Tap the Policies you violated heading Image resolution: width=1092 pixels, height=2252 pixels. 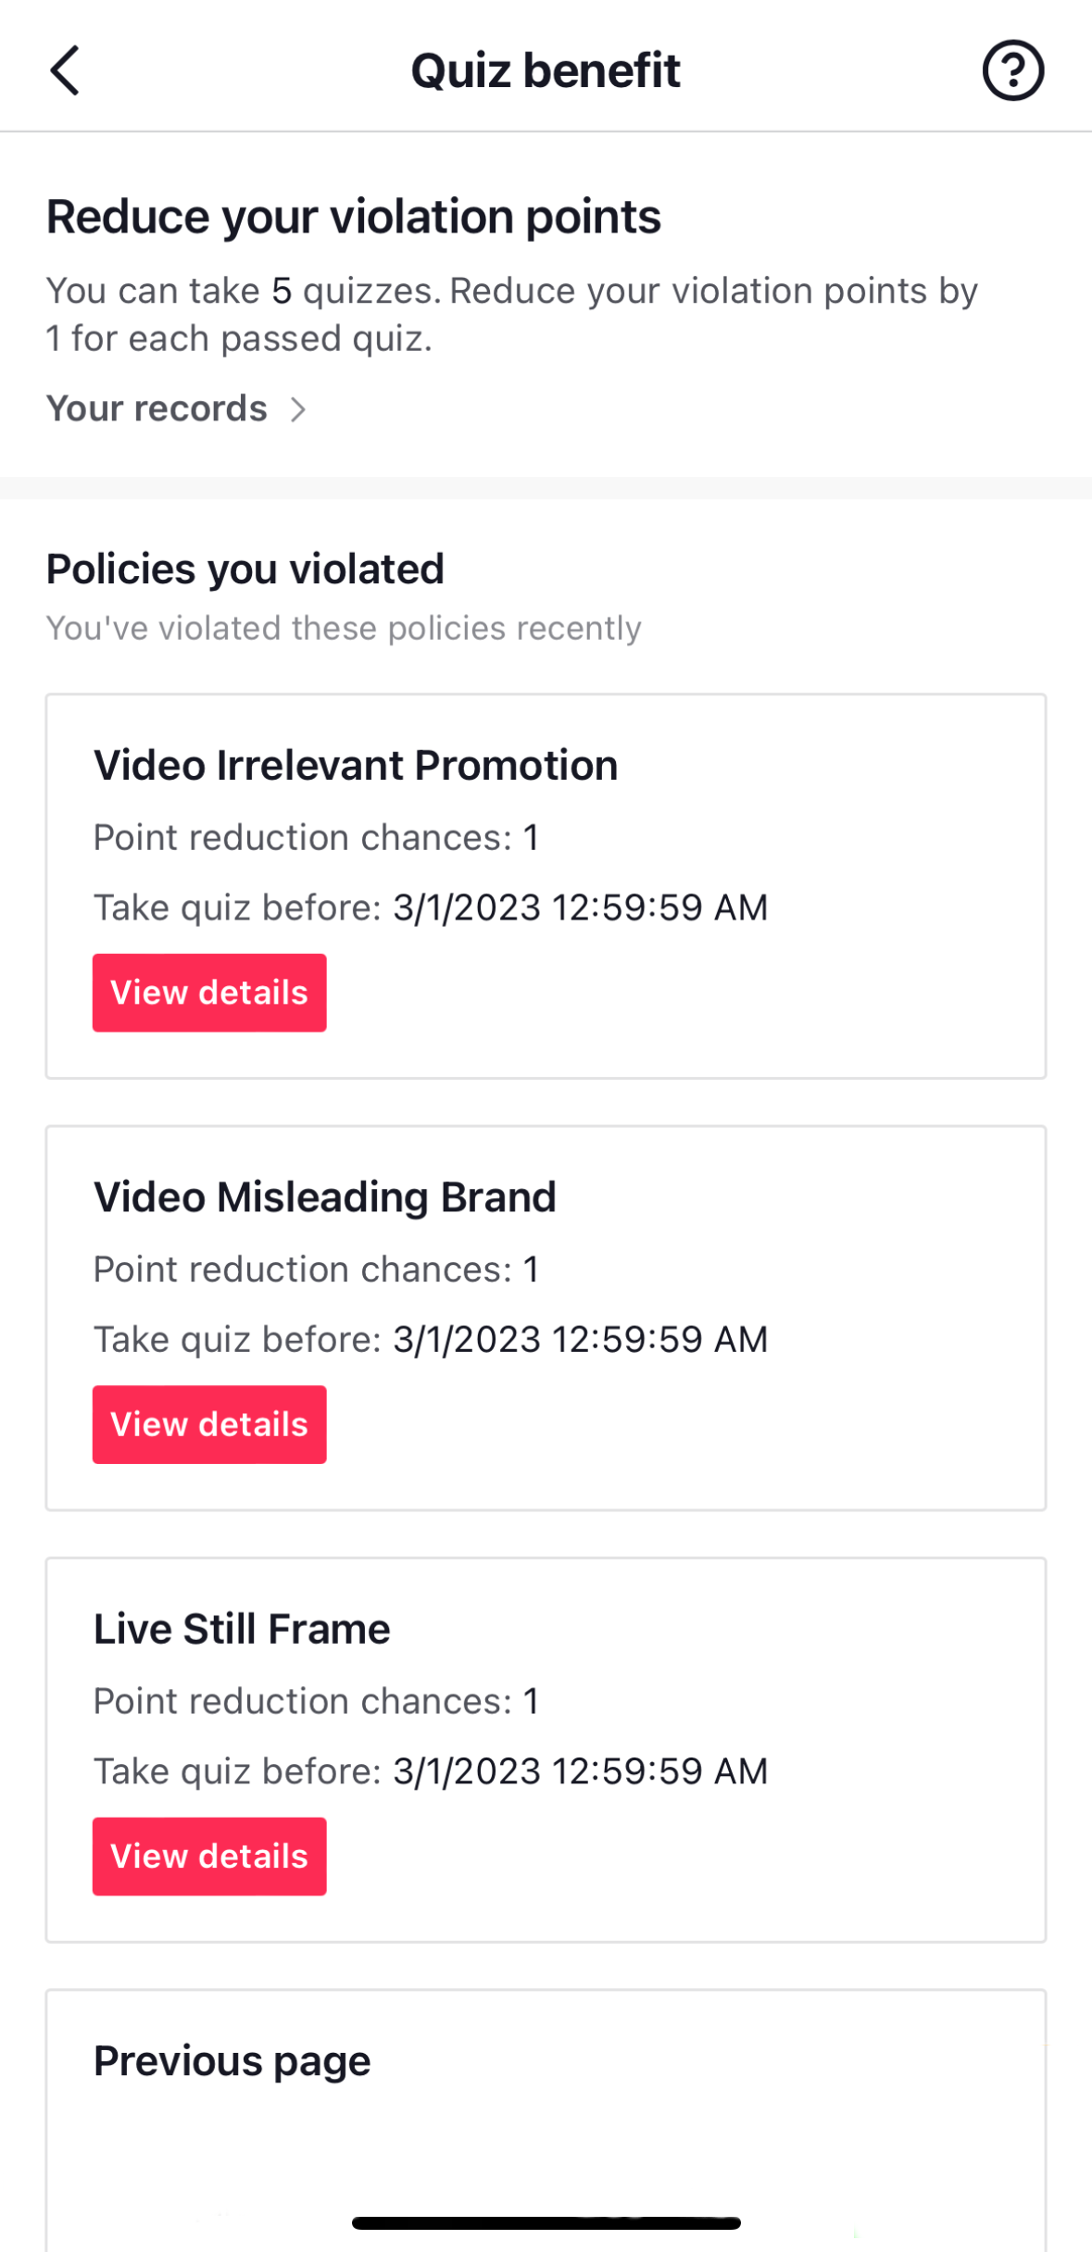point(245,569)
